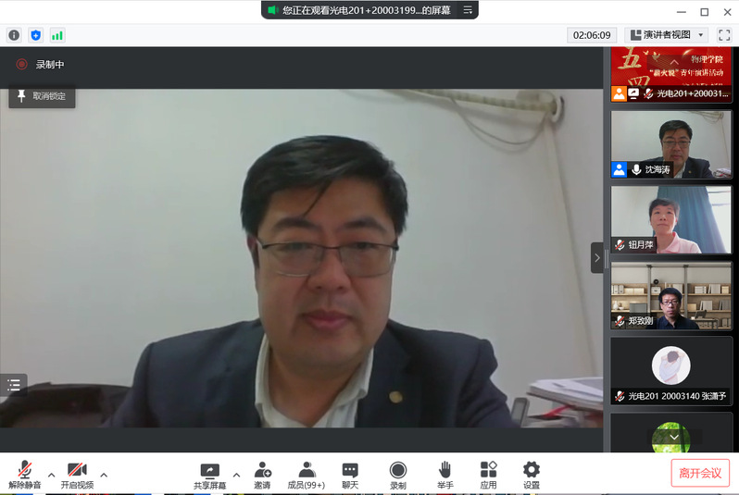Open the meeting info icon
Viewport: 739px width, 495px height.
[x=14, y=35]
